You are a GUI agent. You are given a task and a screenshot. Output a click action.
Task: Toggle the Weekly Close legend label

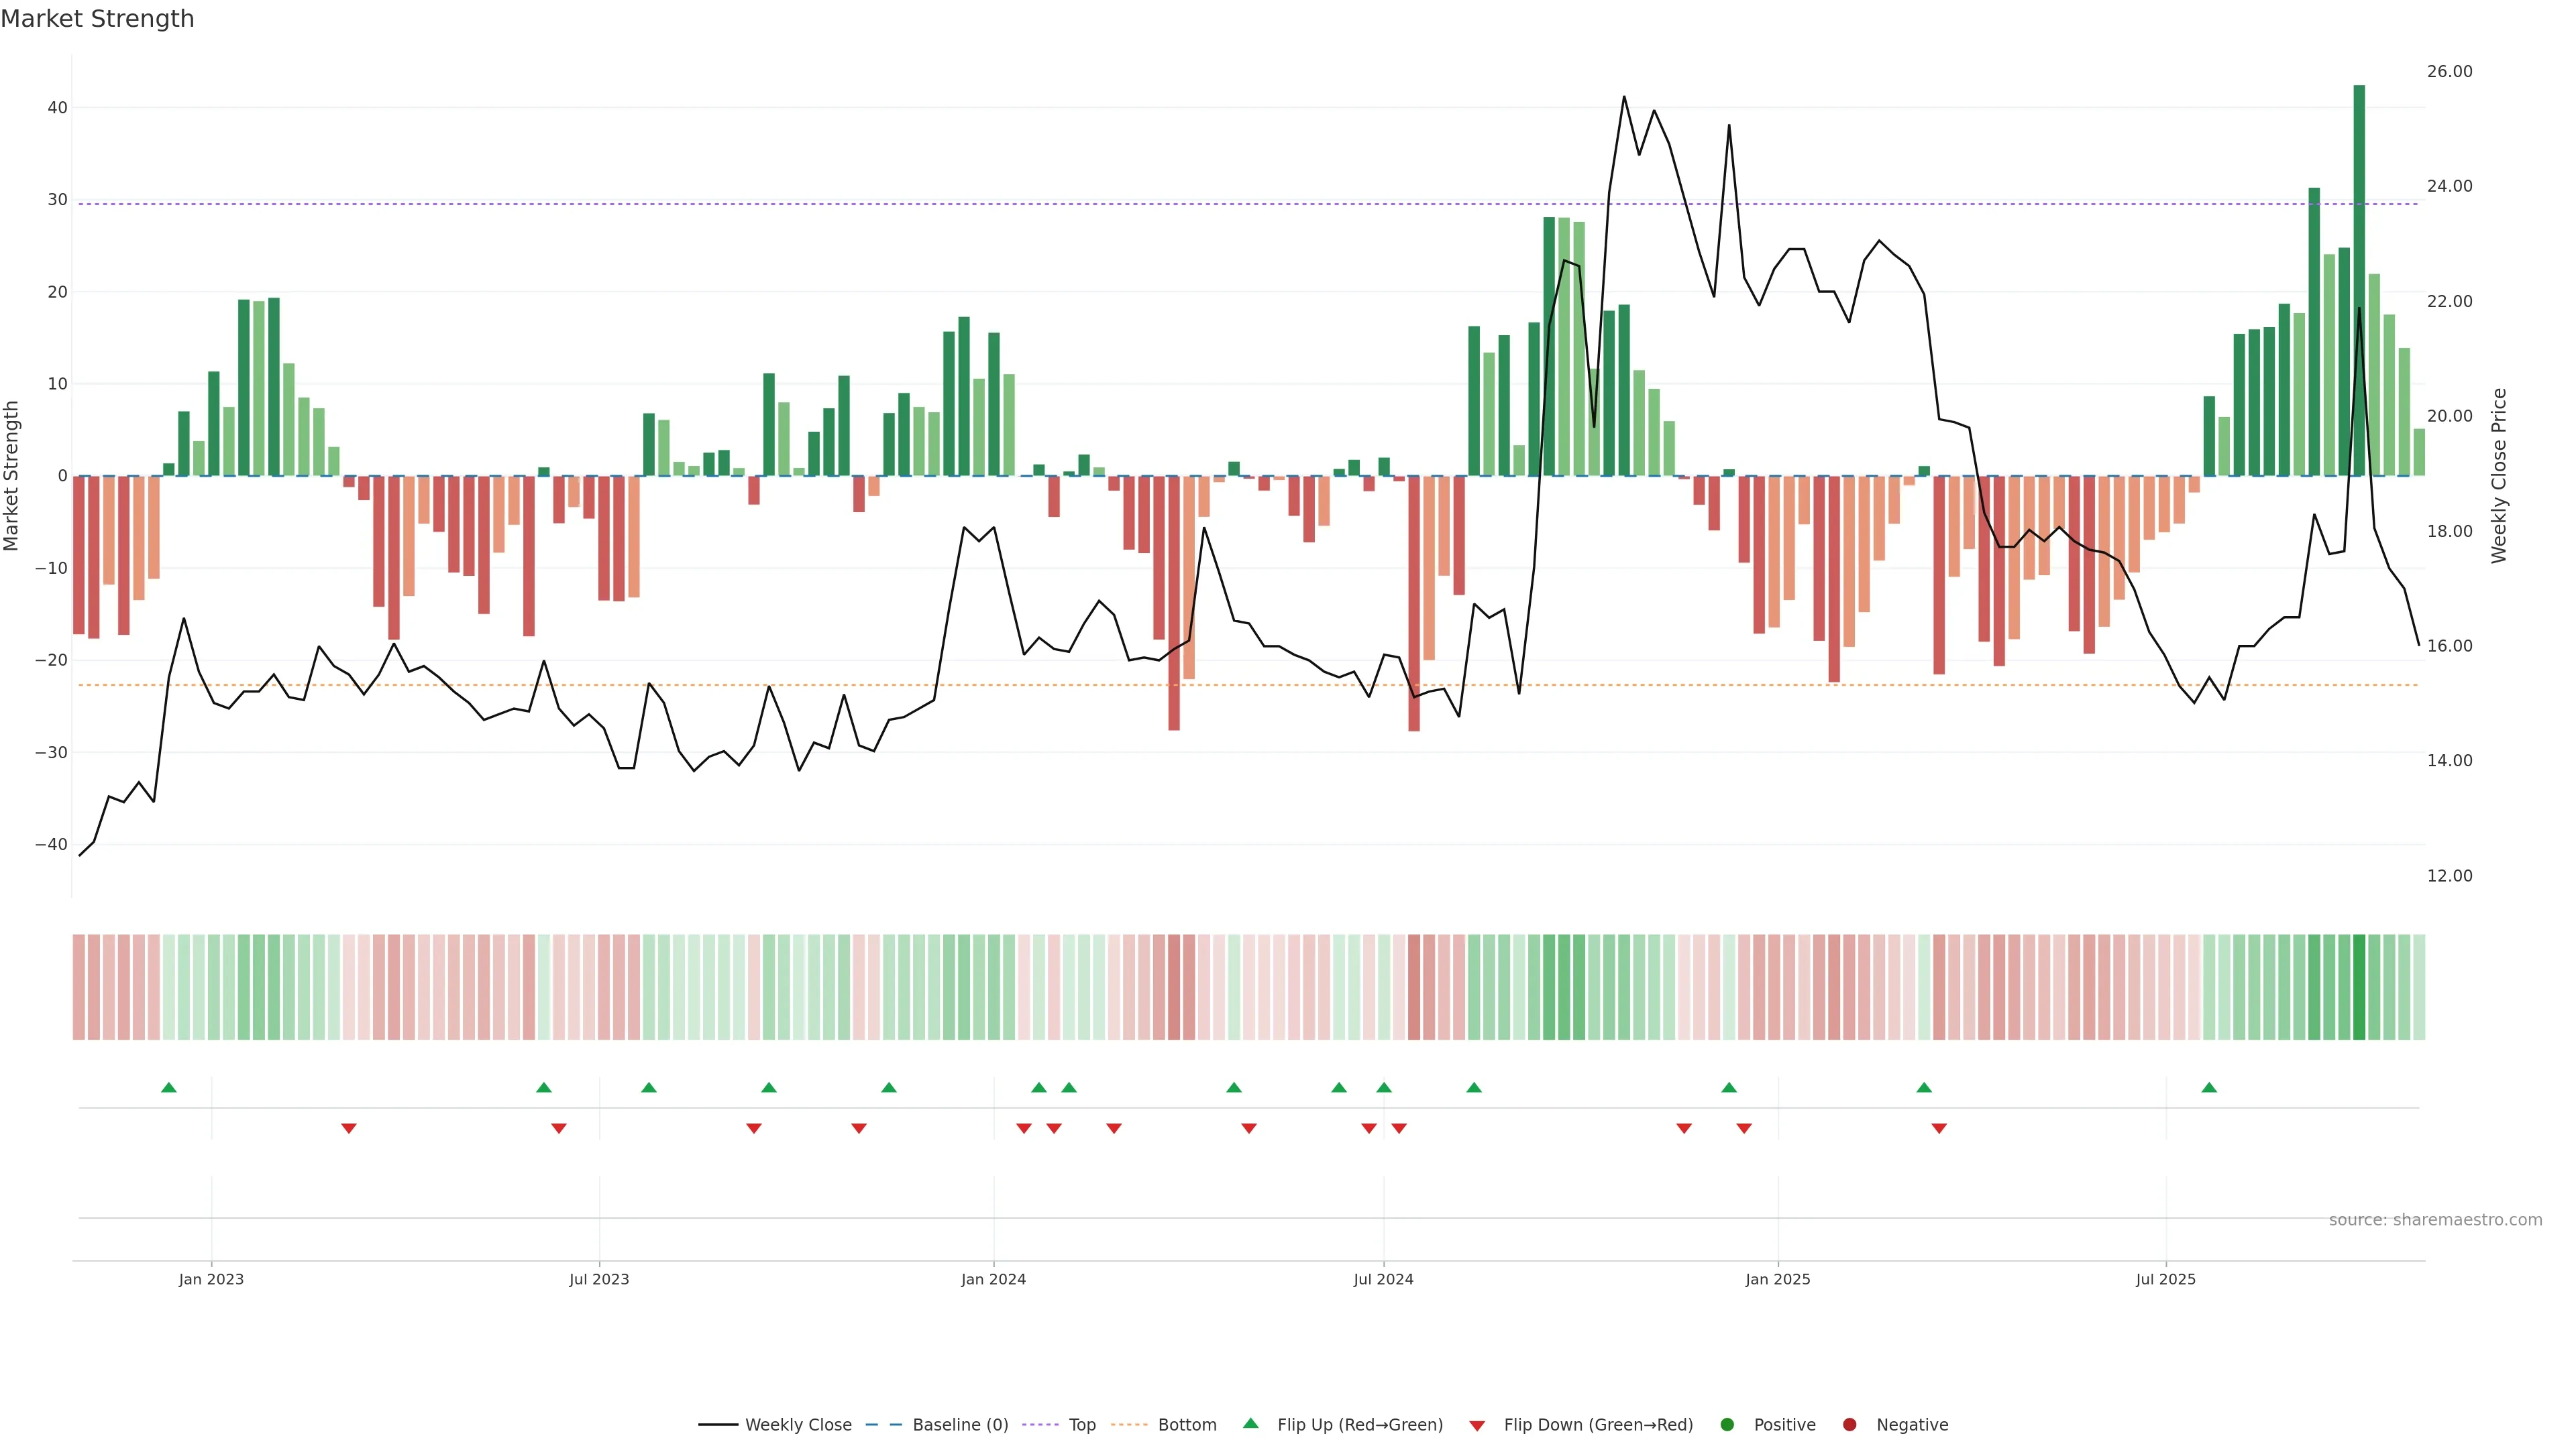click(x=798, y=1424)
